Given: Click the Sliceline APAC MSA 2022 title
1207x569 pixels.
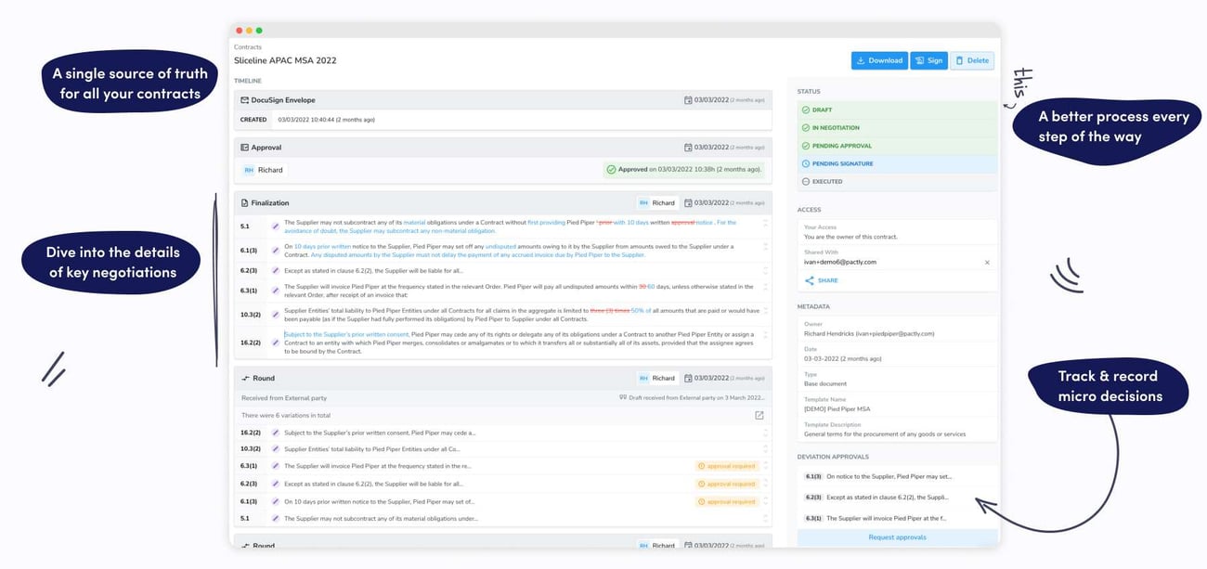Looking at the screenshot, I should pos(285,60).
